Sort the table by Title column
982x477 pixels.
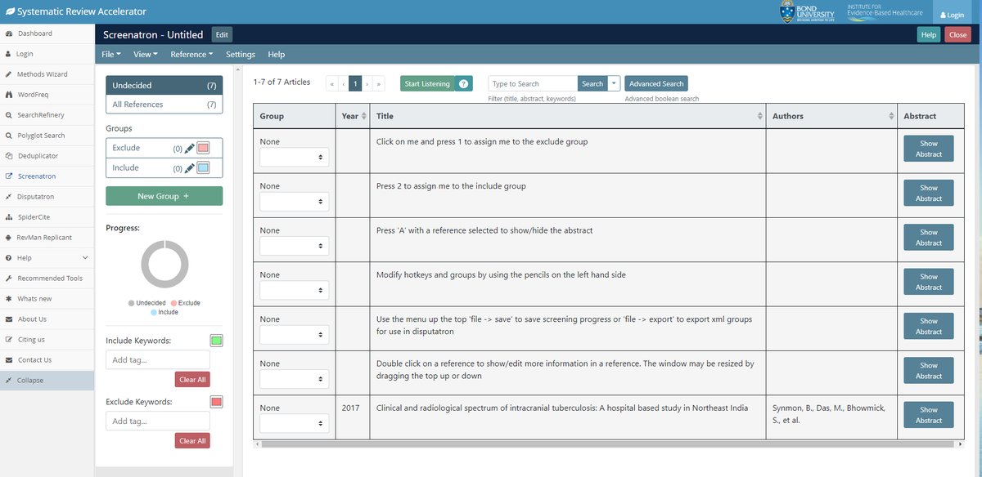[x=568, y=116]
